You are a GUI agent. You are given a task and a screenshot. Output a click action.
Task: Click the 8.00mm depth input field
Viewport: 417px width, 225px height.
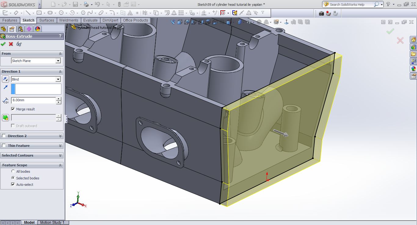33,100
